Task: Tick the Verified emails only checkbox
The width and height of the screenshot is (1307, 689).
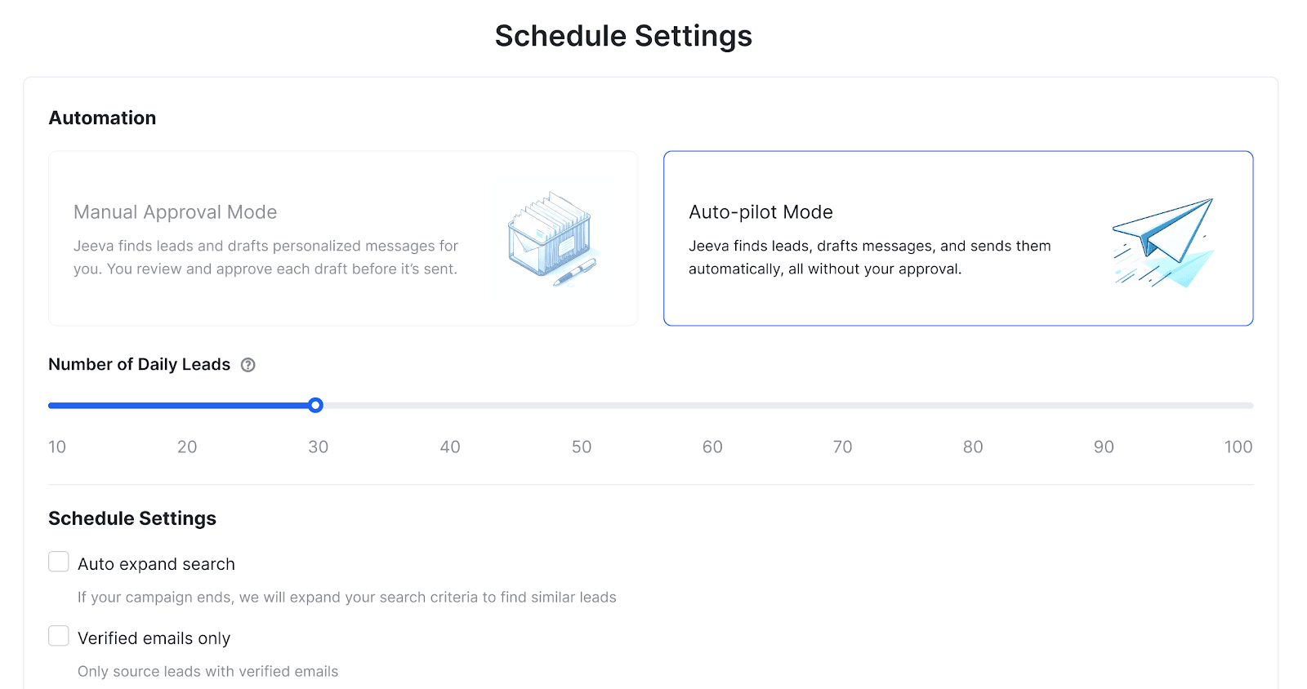Action: click(x=59, y=636)
